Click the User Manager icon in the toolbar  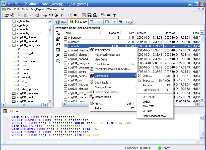click(95, 15)
